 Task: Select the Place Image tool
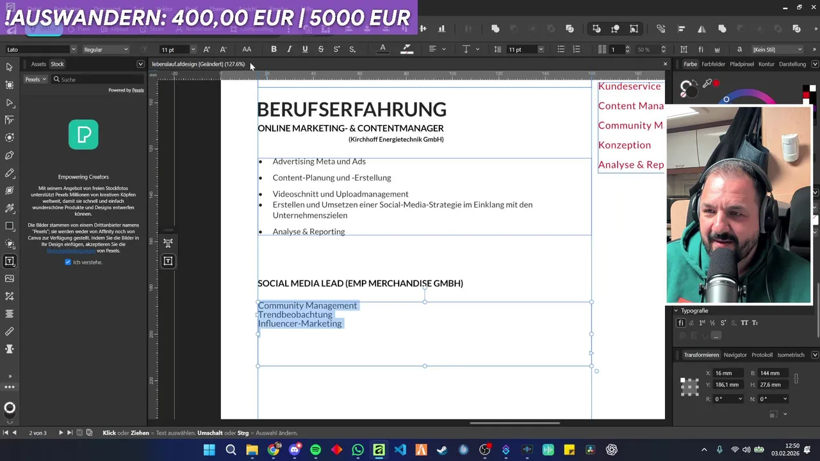[10, 279]
